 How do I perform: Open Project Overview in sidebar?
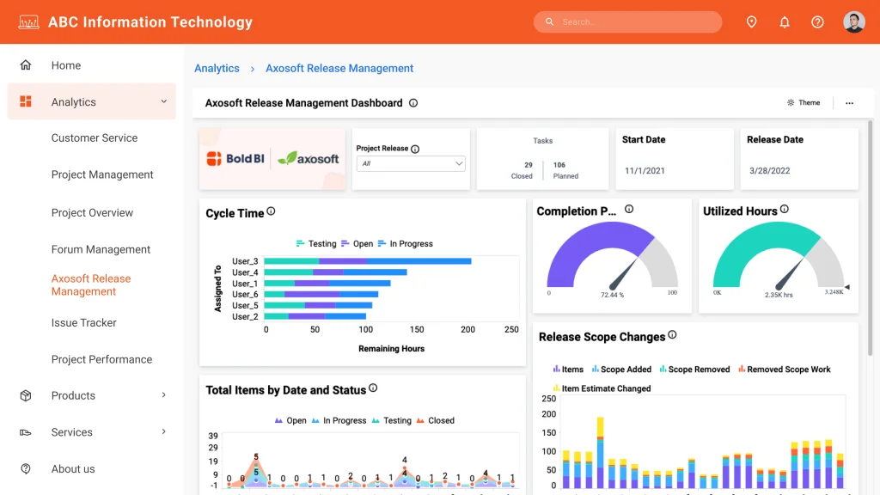click(x=92, y=213)
